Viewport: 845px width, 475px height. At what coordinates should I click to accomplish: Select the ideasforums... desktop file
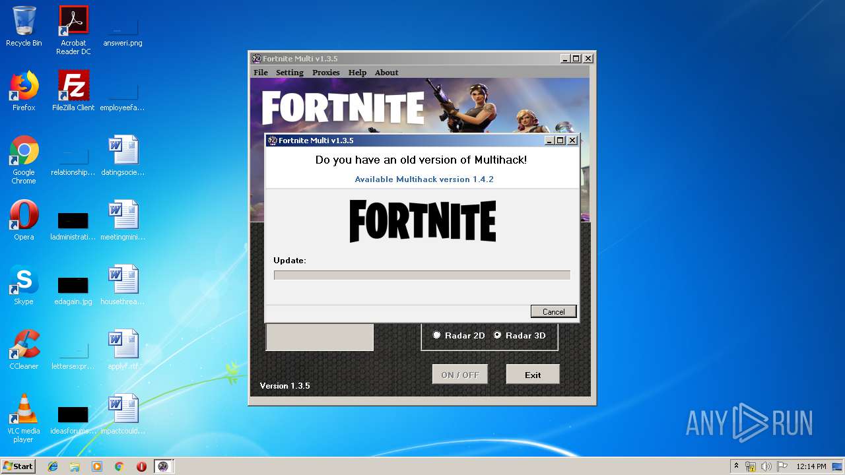(x=73, y=419)
